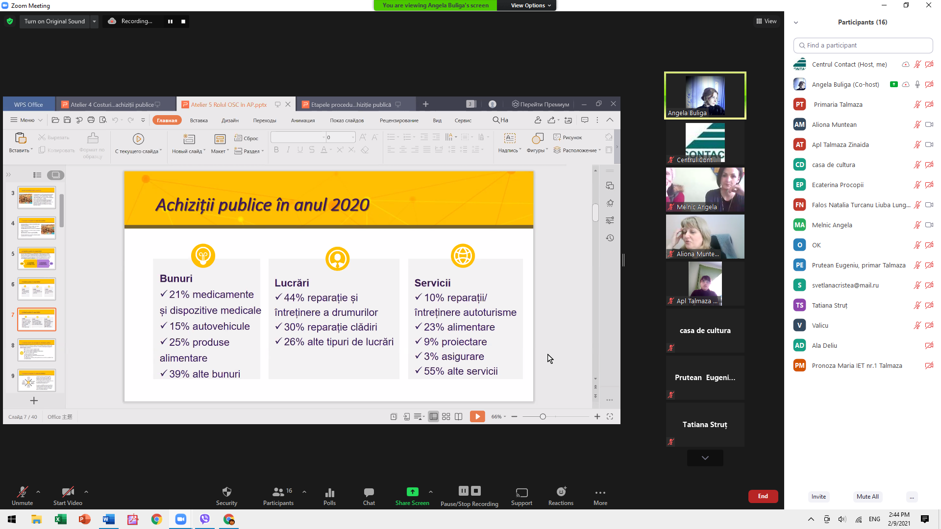Open the Дизайн ribbon tab

(x=230, y=120)
